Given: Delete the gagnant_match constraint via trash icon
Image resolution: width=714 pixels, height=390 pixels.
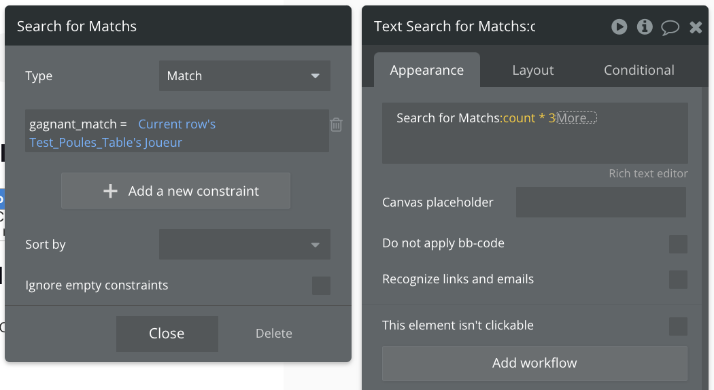Looking at the screenshot, I should pyautogui.click(x=336, y=124).
